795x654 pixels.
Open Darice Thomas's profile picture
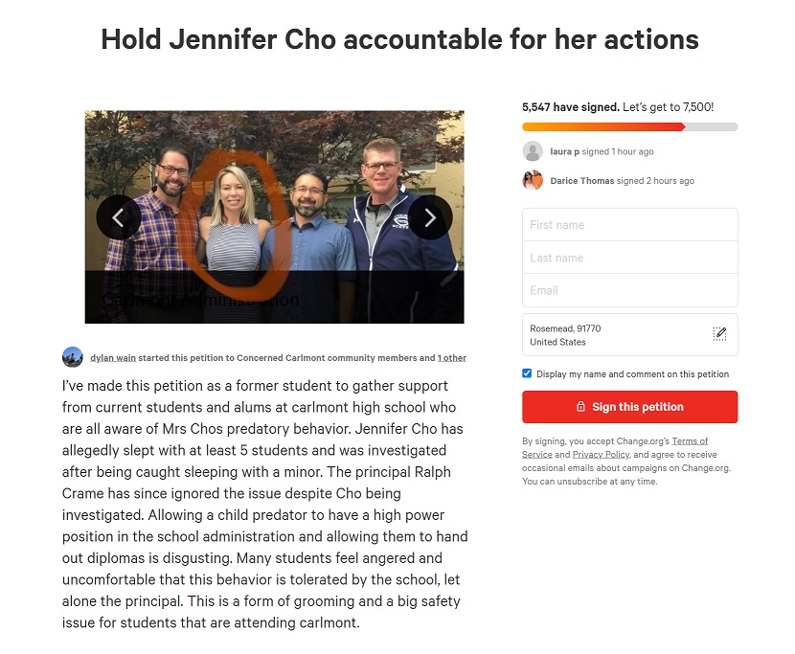(533, 180)
